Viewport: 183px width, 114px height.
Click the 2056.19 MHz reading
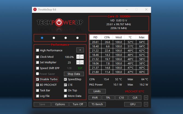point(119,28)
